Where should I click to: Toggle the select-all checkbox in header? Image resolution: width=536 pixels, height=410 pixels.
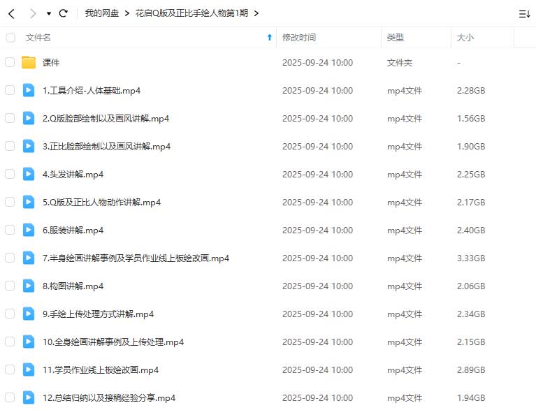[x=10, y=38]
